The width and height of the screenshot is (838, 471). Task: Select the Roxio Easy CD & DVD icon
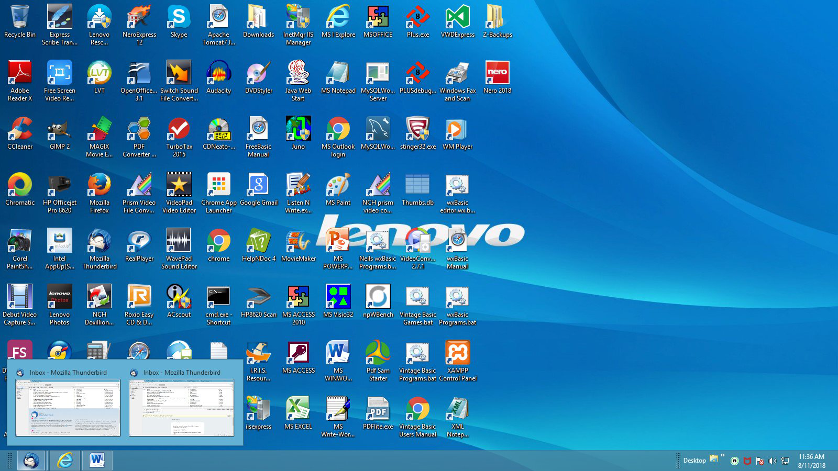(x=139, y=305)
